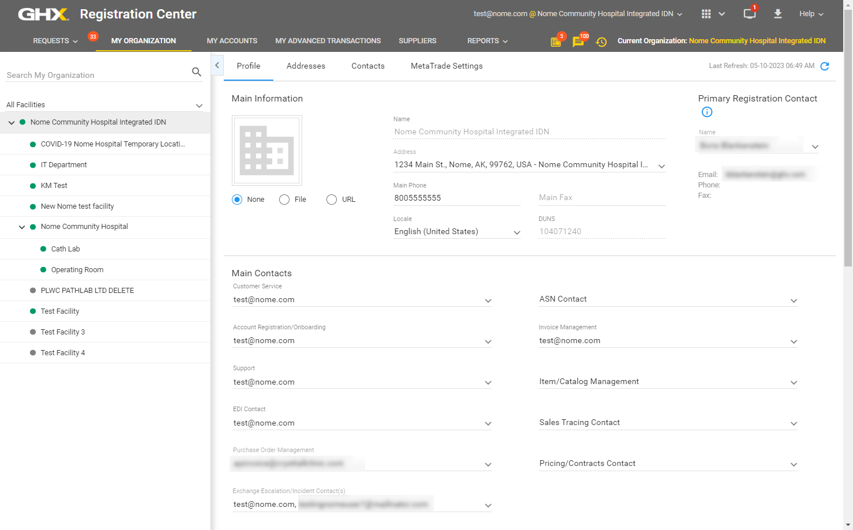Click the organization logo placeholder image

tap(267, 151)
